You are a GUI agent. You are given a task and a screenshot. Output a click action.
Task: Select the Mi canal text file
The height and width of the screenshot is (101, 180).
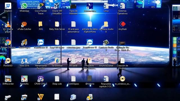click(x=73, y=62)
